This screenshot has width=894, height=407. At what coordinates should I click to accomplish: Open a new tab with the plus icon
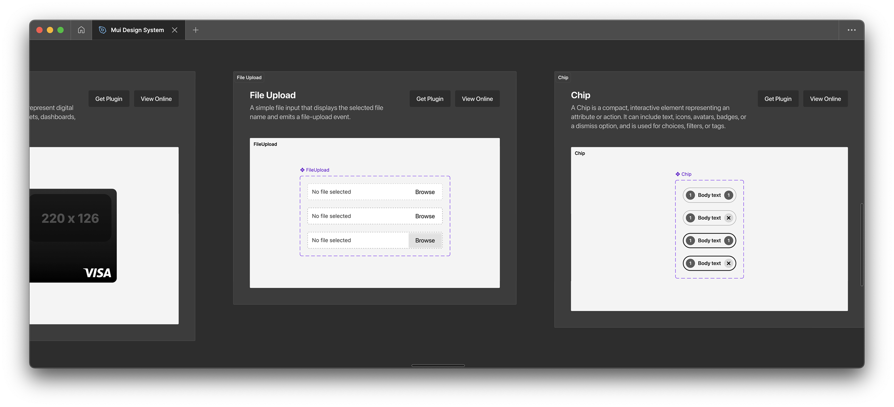196,30
